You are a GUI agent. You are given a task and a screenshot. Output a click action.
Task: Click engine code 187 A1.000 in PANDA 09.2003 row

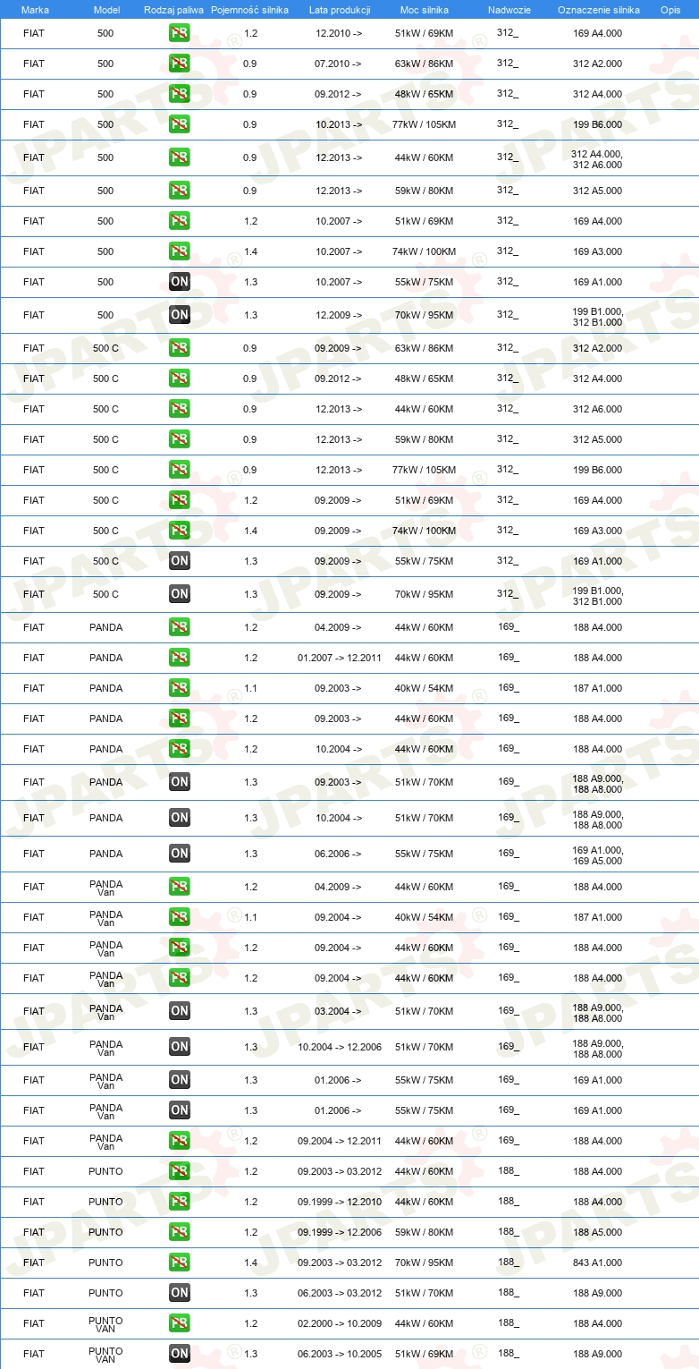[x=598, y=688]
